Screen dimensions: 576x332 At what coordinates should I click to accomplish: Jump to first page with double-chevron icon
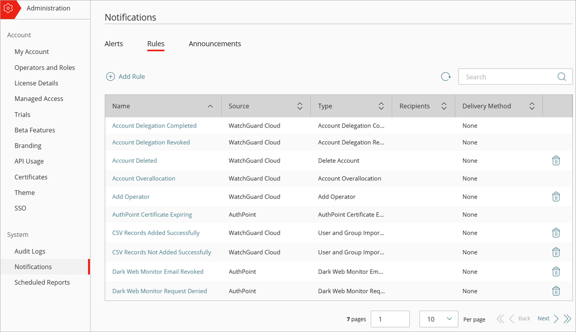click(500, 318)
